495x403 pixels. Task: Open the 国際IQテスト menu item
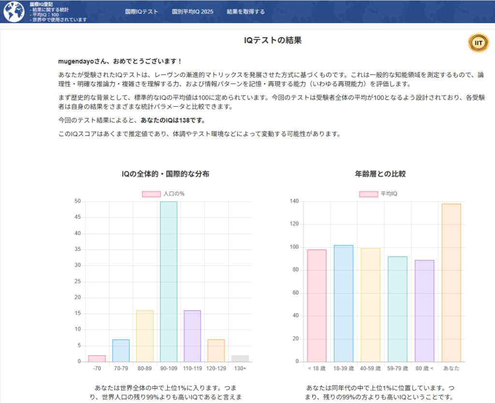[x=141, y=12]
